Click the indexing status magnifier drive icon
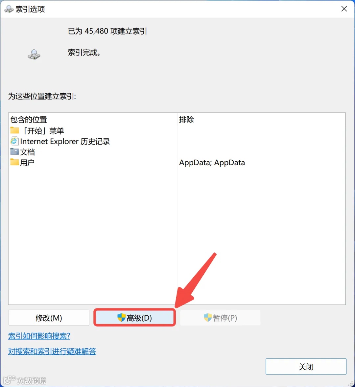The height and width of the screenshot is (387, 355). pos(34,54)
